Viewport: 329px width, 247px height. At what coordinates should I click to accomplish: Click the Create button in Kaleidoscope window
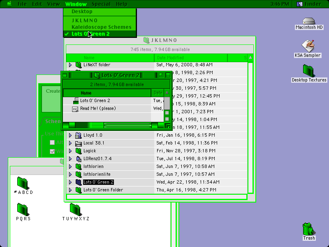(x=51, y=99)
